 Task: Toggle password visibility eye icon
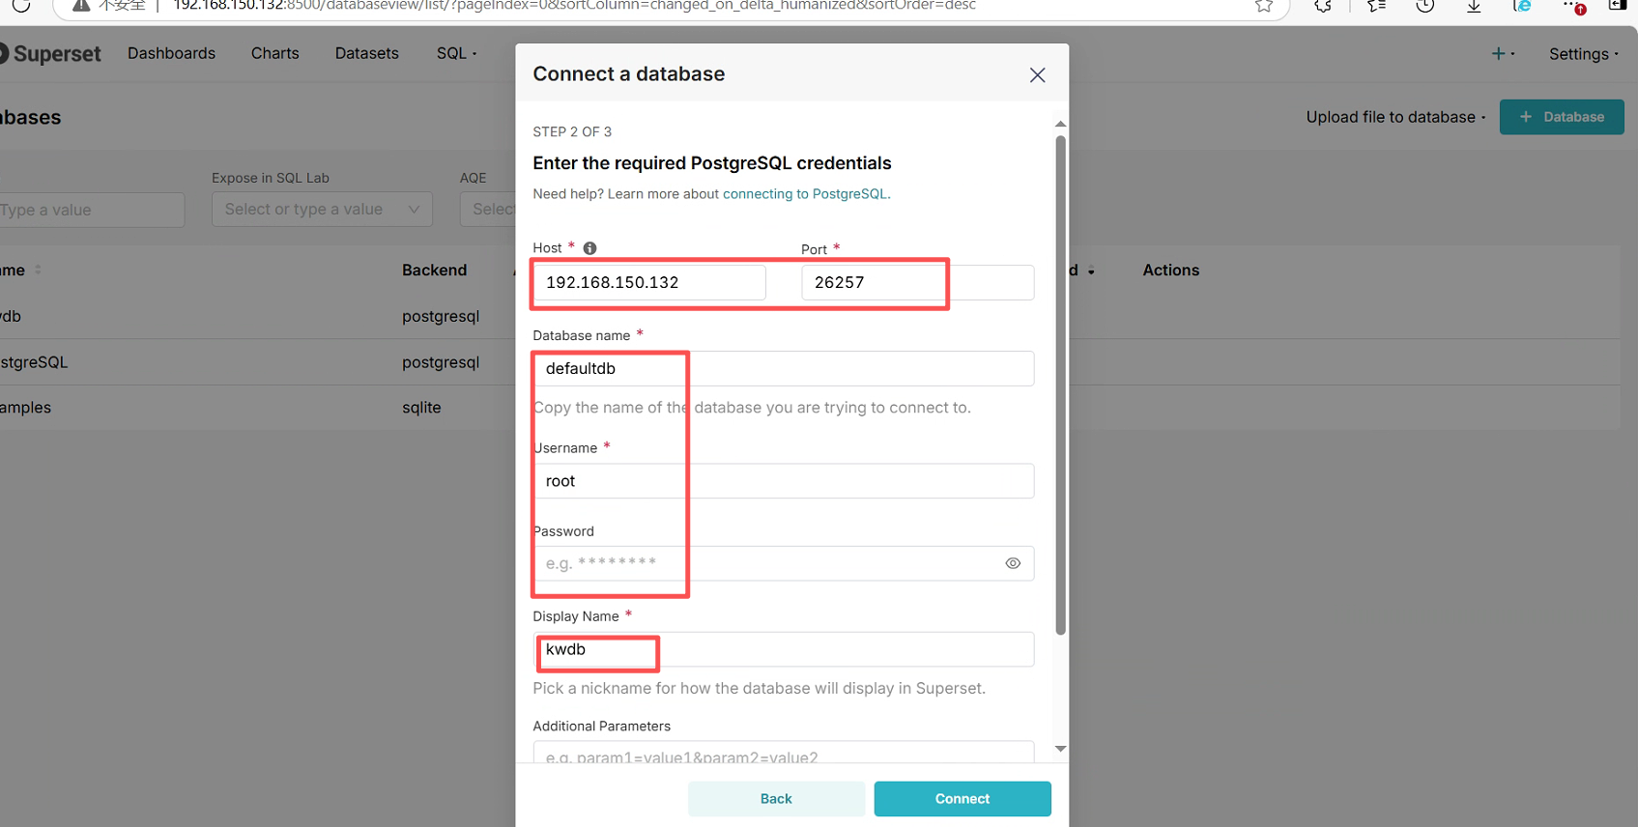coord(1013,563)
